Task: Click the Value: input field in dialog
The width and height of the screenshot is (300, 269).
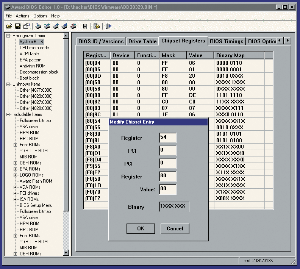Action: (167, 189)
